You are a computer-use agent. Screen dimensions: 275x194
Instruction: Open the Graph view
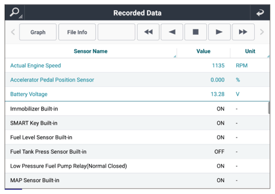(x=38, y=32)
